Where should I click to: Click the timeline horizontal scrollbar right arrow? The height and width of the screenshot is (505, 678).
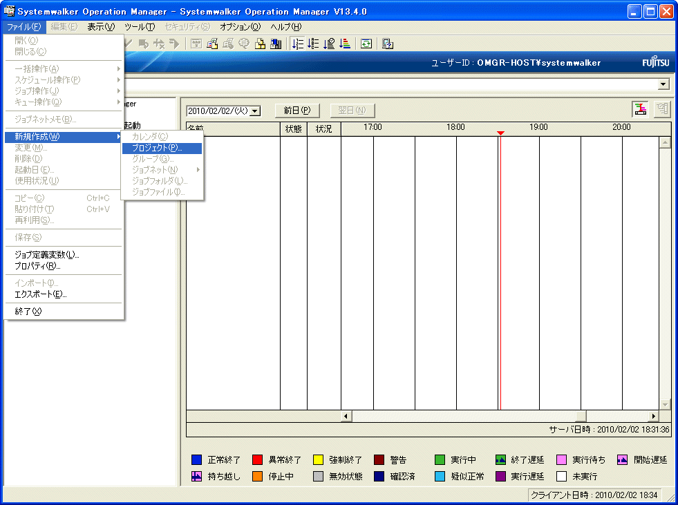pyautogui.click(x=654, y=416)
